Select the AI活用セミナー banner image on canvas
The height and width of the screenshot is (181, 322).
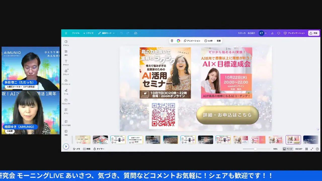[165, 73]
